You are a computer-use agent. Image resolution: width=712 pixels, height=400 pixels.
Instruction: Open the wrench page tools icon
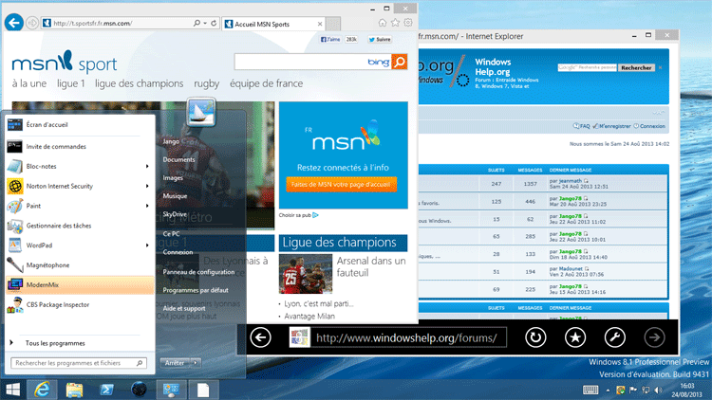[614, 337]
